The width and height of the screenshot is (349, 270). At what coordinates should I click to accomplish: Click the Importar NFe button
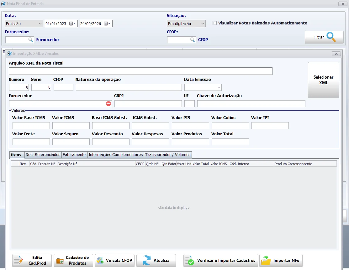coord(281,260)
